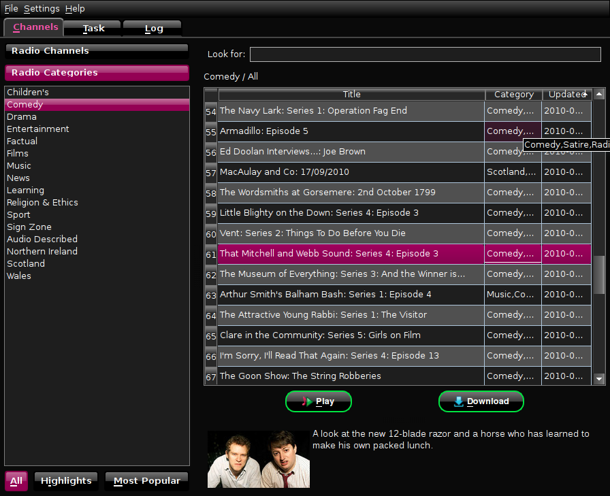Expand the Radio Channels section

(97, 51)
